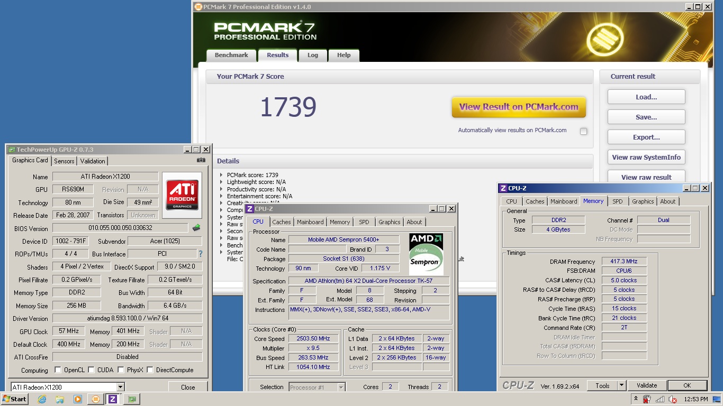Click the ATI Radeon Graphics logo
This screenshot has height=406, width=723.
(x=182, y=196)
